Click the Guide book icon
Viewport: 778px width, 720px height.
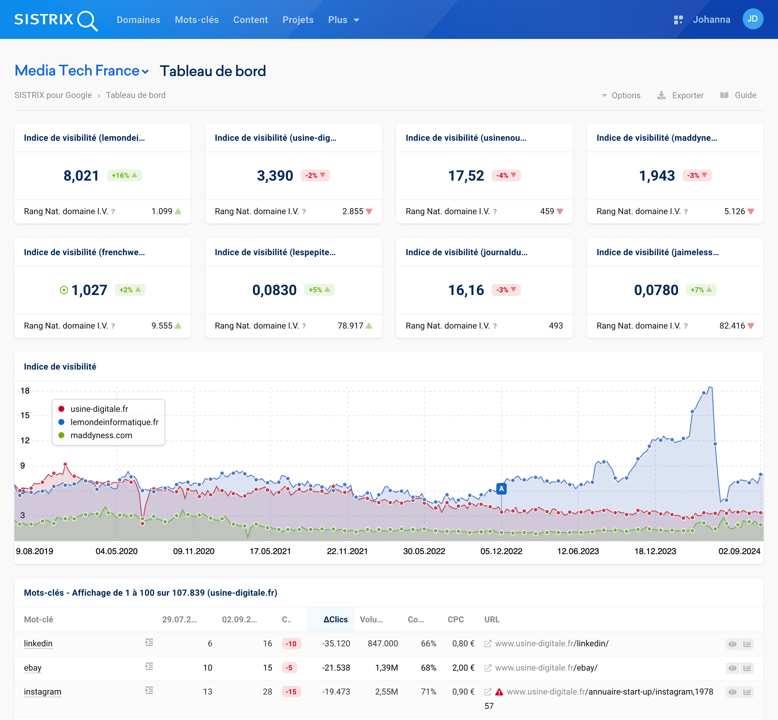pyautogui.click(x=724, y=96)
